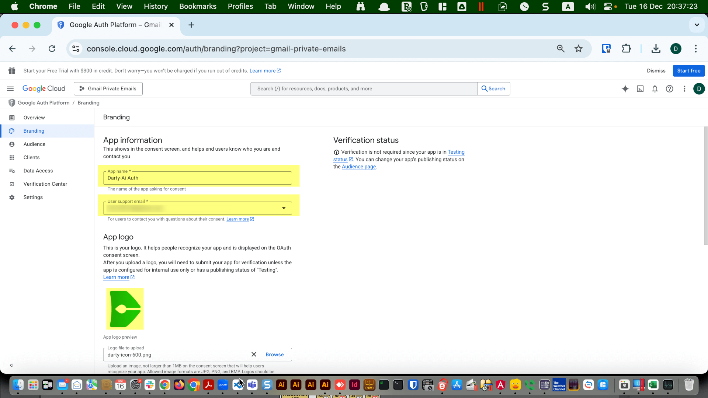This screenshot has height=398, width=708.
Task: Open the Verification Center
Action: 45,184
